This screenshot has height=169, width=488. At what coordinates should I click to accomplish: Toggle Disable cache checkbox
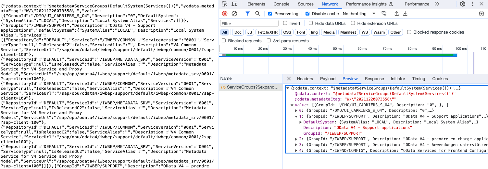[x=307, y=14]
